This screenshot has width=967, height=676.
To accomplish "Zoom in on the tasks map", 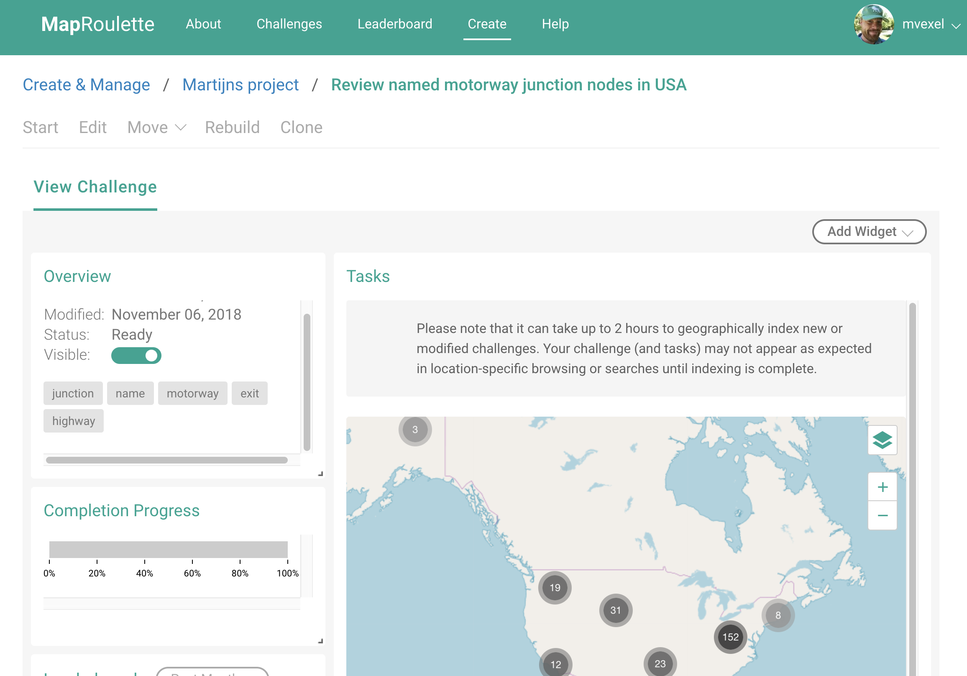I will pos(882,487).
